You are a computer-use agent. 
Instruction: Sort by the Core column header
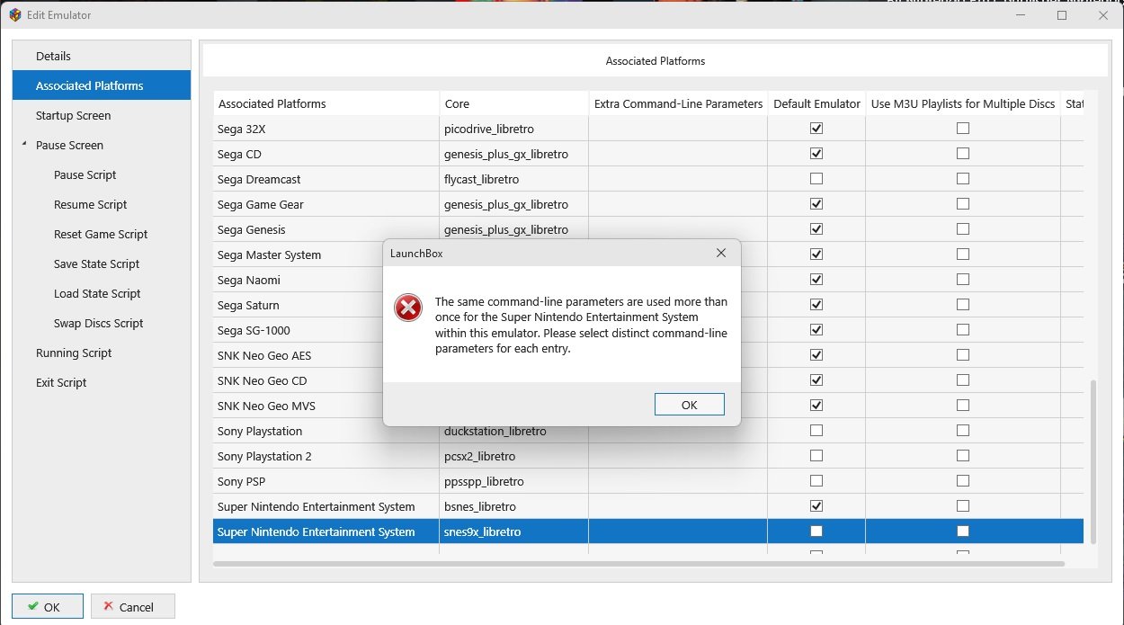514,103
